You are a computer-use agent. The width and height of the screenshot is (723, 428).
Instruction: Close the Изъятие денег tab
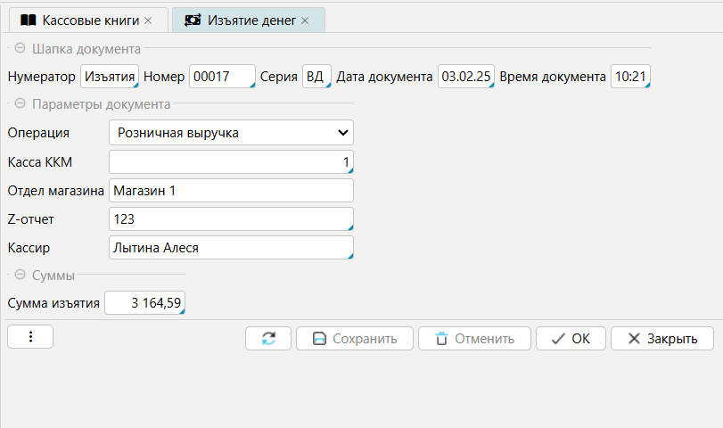click(x=305, y=21)
